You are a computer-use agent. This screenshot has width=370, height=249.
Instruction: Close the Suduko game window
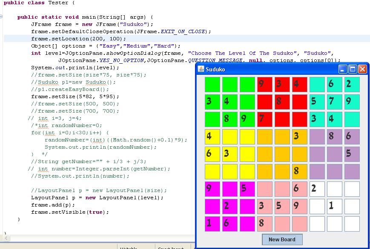click(362, 69)
